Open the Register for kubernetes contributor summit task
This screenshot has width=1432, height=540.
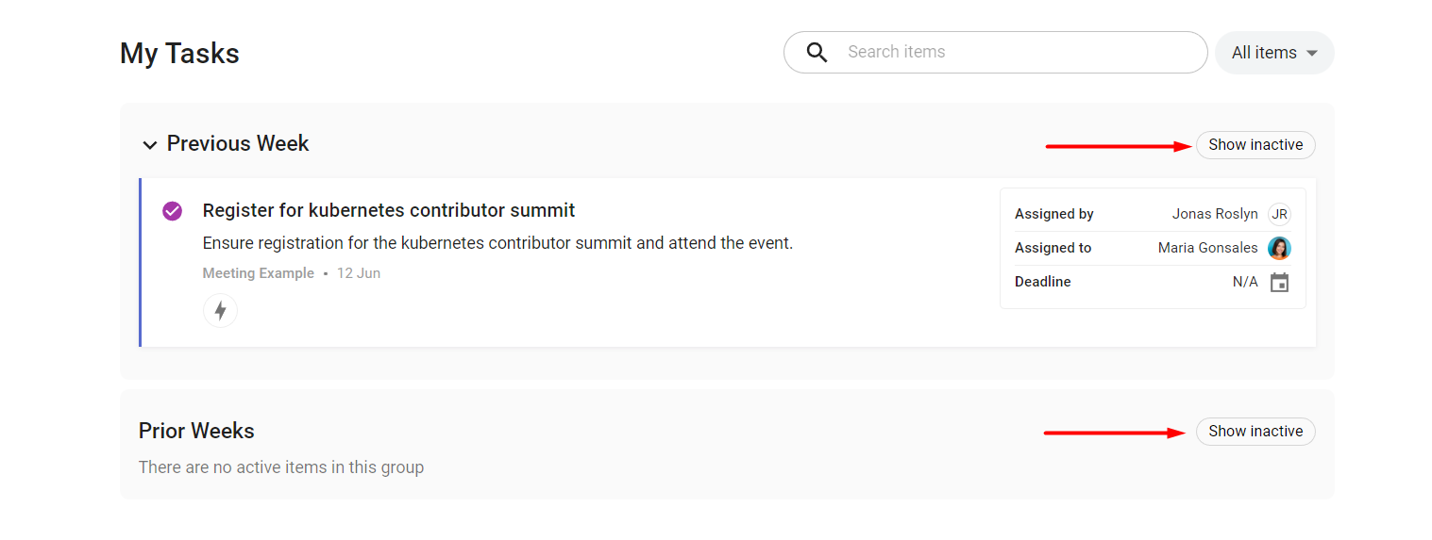(389, 210)
